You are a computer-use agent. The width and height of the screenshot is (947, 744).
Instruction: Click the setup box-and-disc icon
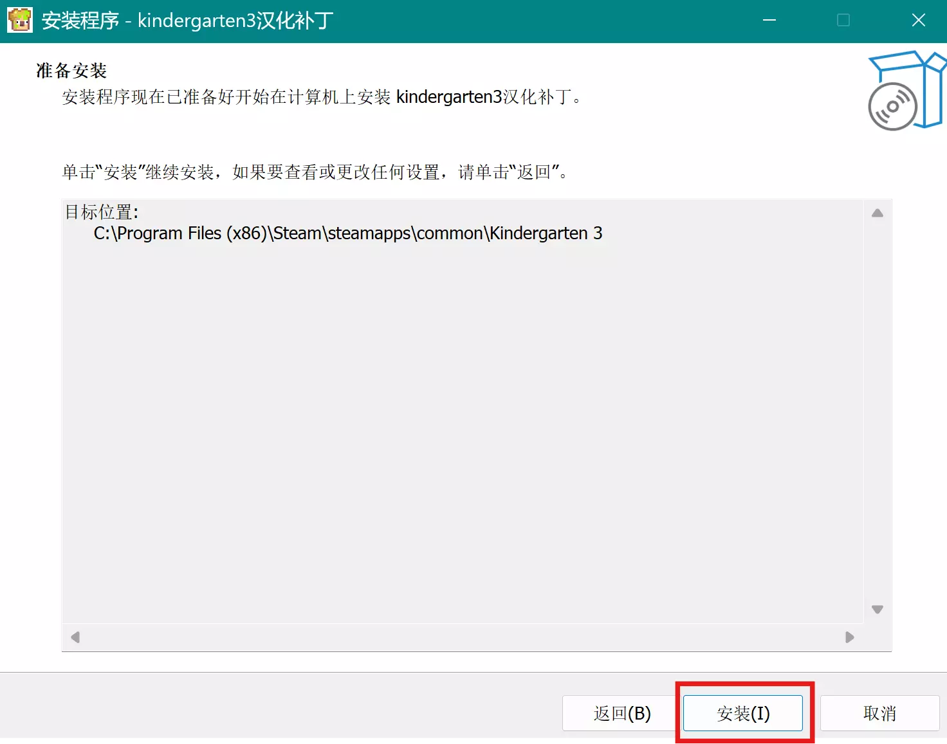[906, 91]
